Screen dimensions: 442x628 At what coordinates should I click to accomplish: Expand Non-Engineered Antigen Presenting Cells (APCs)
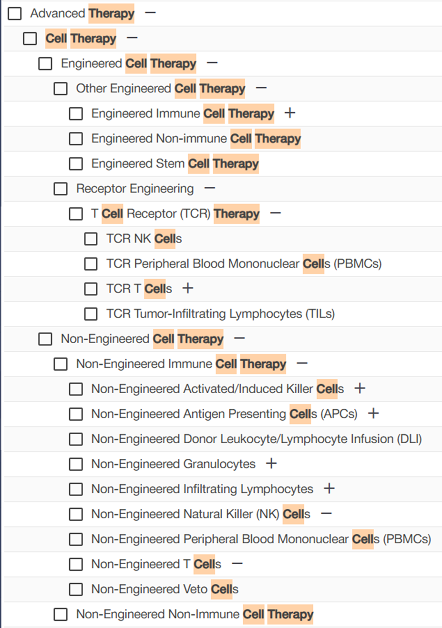(373, 413)
